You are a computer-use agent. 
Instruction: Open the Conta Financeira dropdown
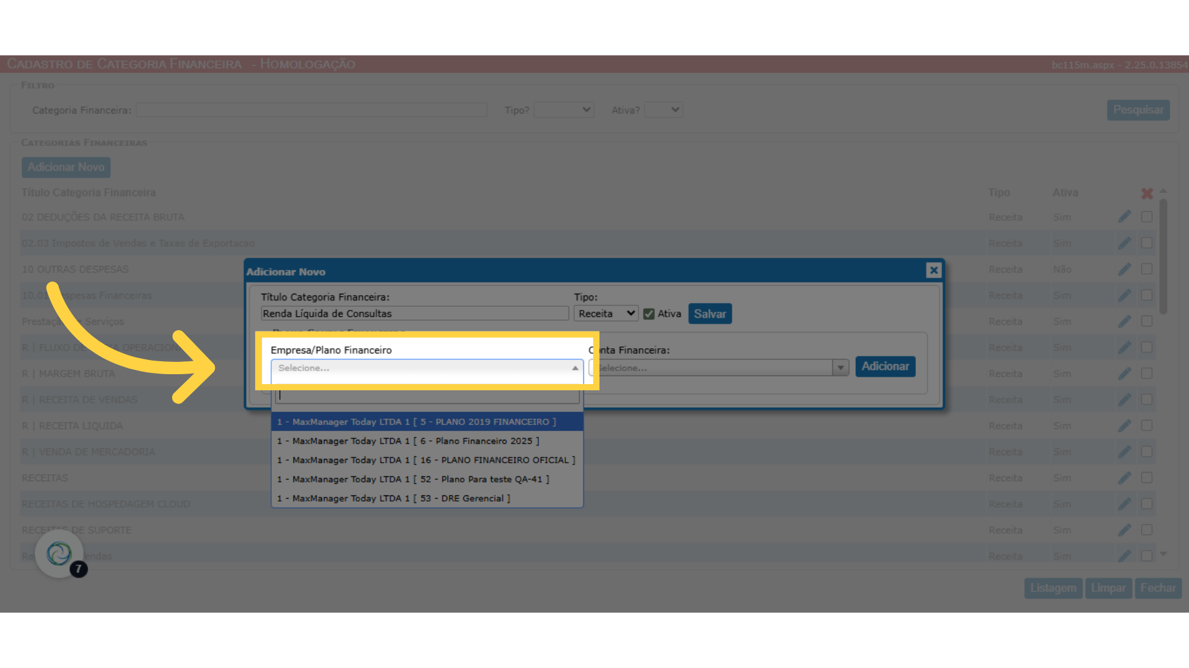pos(718,368)
